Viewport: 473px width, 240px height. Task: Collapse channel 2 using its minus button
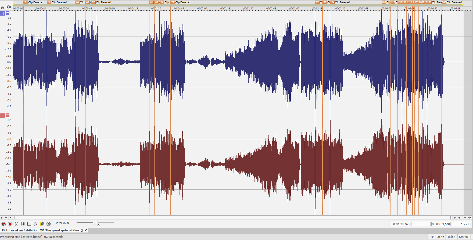(8, 115)
